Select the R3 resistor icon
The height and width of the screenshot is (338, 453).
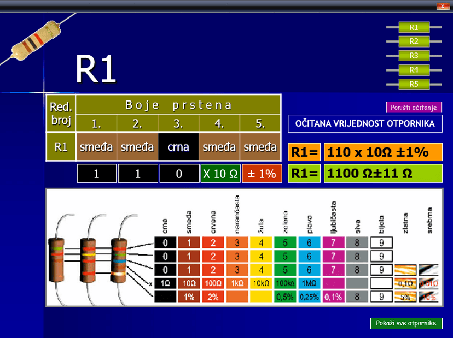point(414,55)
